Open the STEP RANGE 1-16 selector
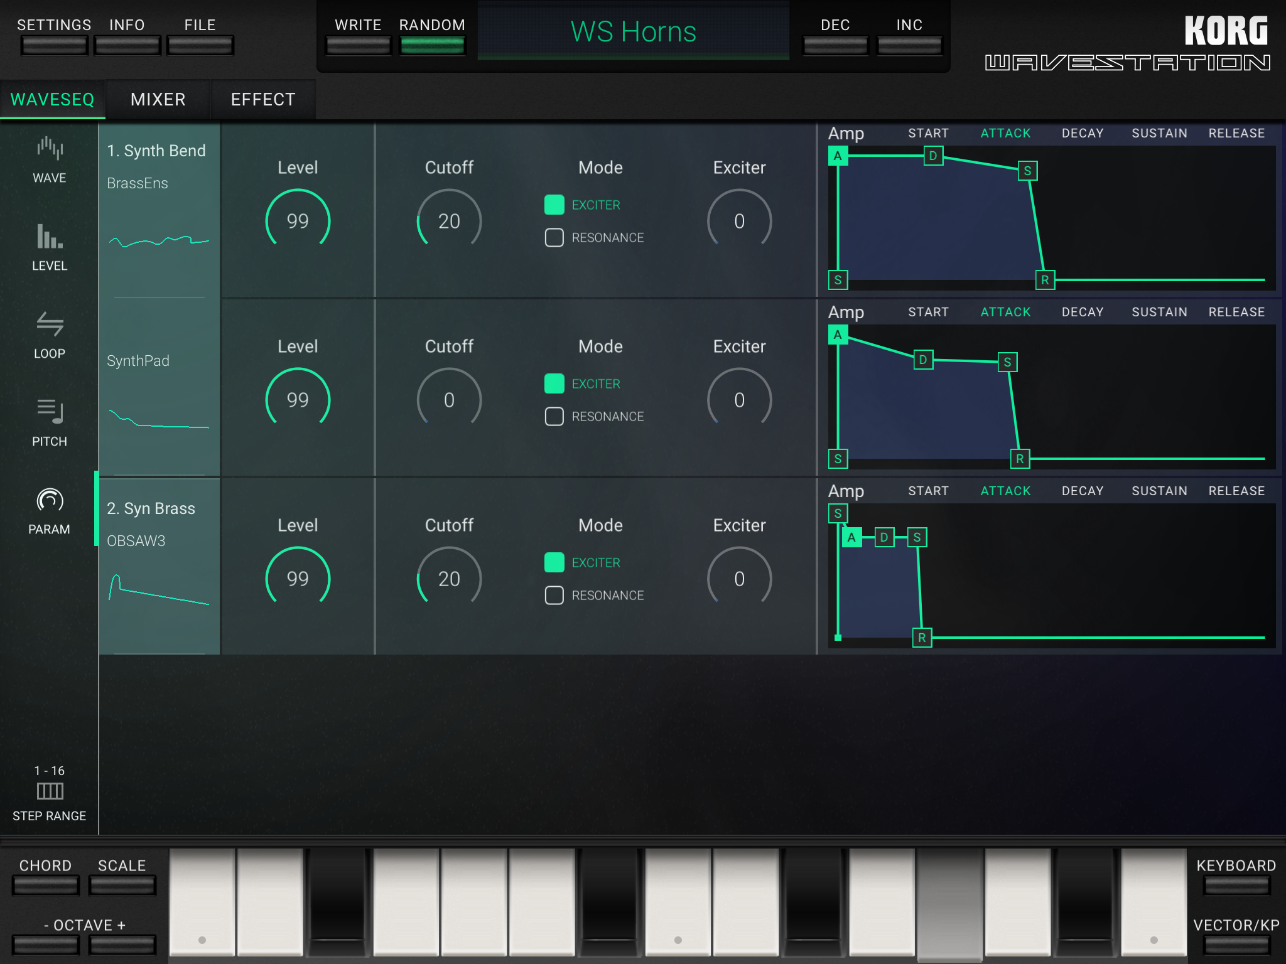The image size is (1286, 964). coord(49,793)
